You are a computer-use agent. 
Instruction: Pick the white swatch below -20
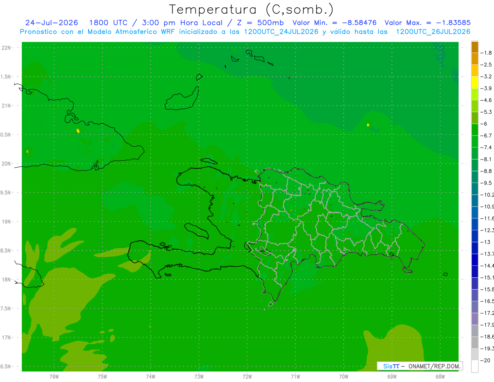coord(475,366)
